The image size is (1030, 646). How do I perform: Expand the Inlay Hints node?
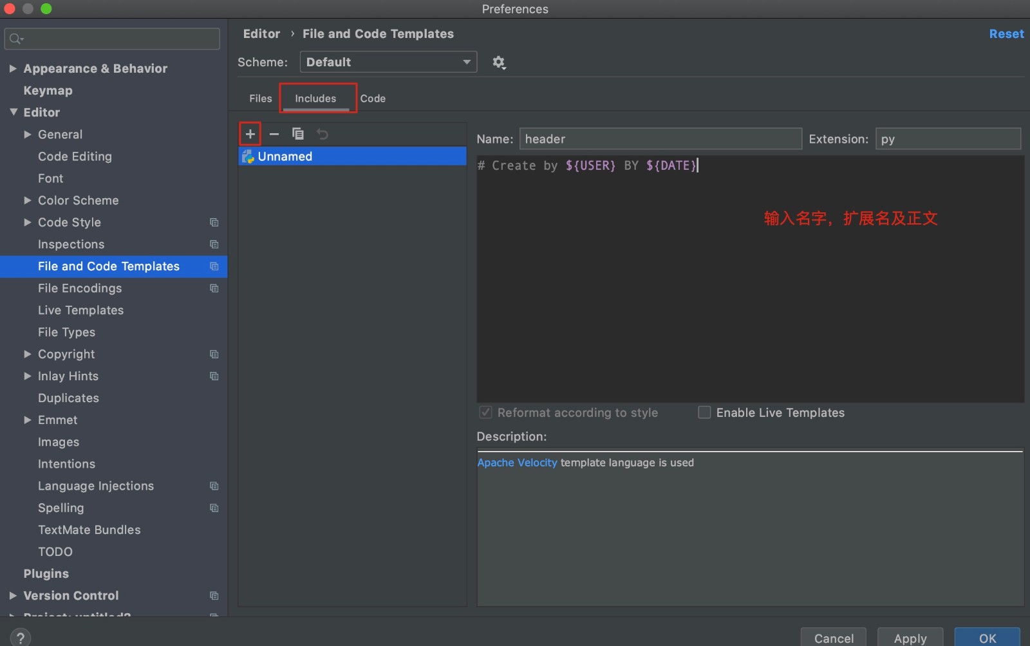(x=28, y=376)
